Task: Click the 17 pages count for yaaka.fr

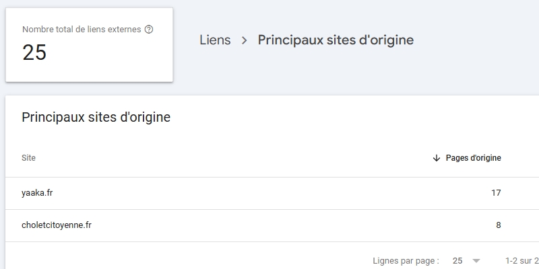Action: 496,193
